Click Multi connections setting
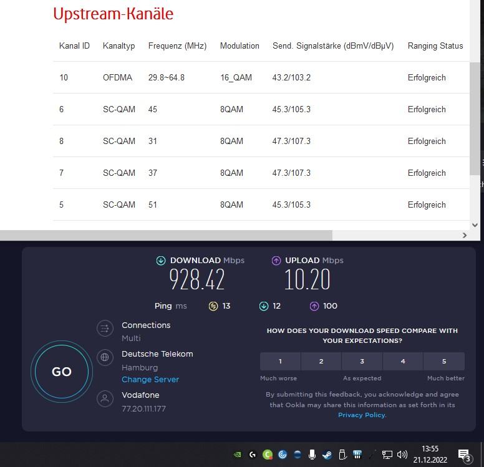This screenshot has width=484, height=467. point(131,339)
